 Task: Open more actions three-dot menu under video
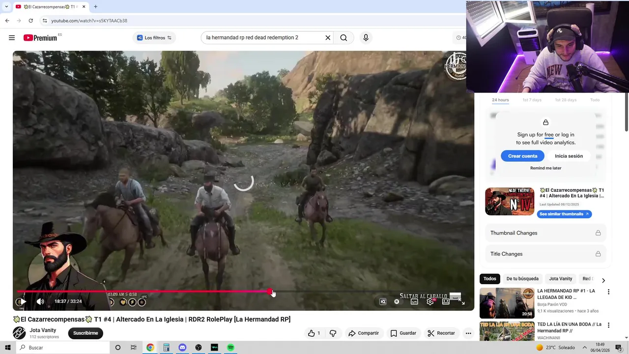pos(468,333)
